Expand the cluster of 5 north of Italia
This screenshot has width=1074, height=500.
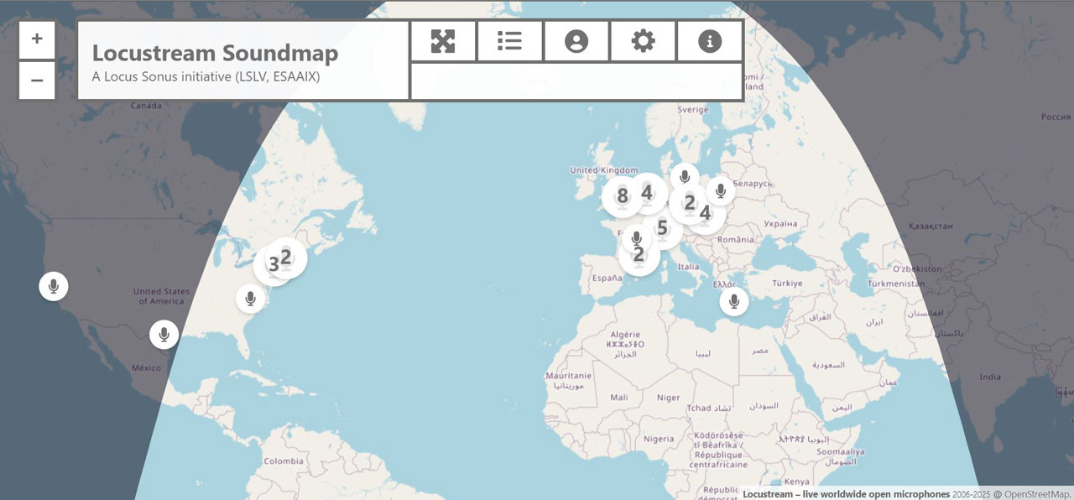[x=662, y=228]
